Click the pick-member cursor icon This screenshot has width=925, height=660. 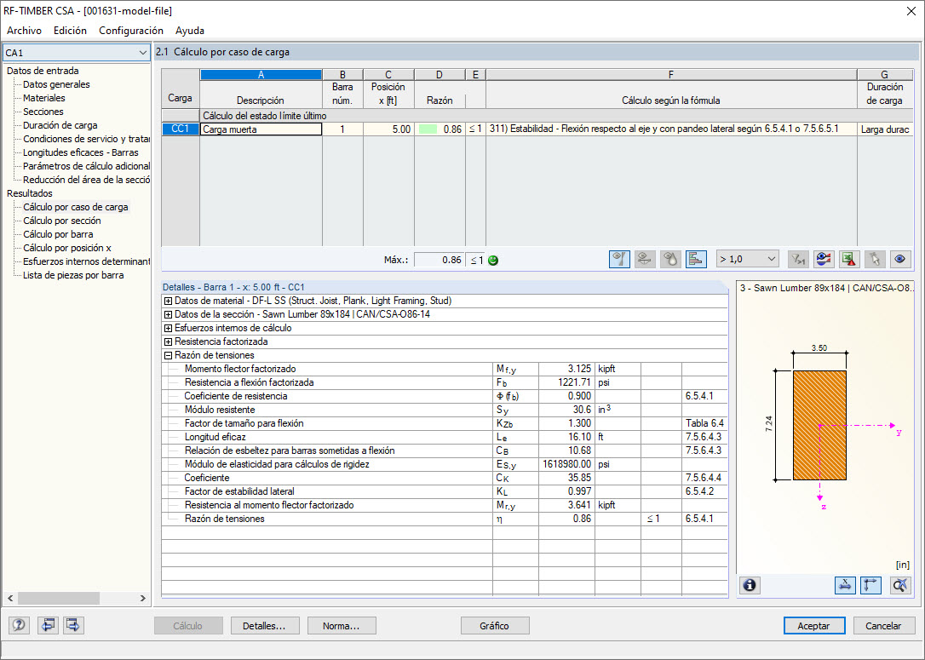pos(874,259)
